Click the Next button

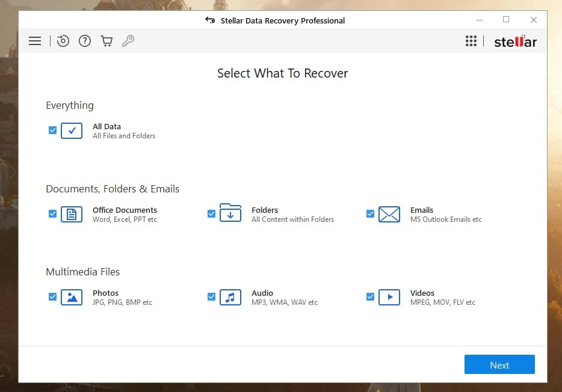(x=499, y=364)
